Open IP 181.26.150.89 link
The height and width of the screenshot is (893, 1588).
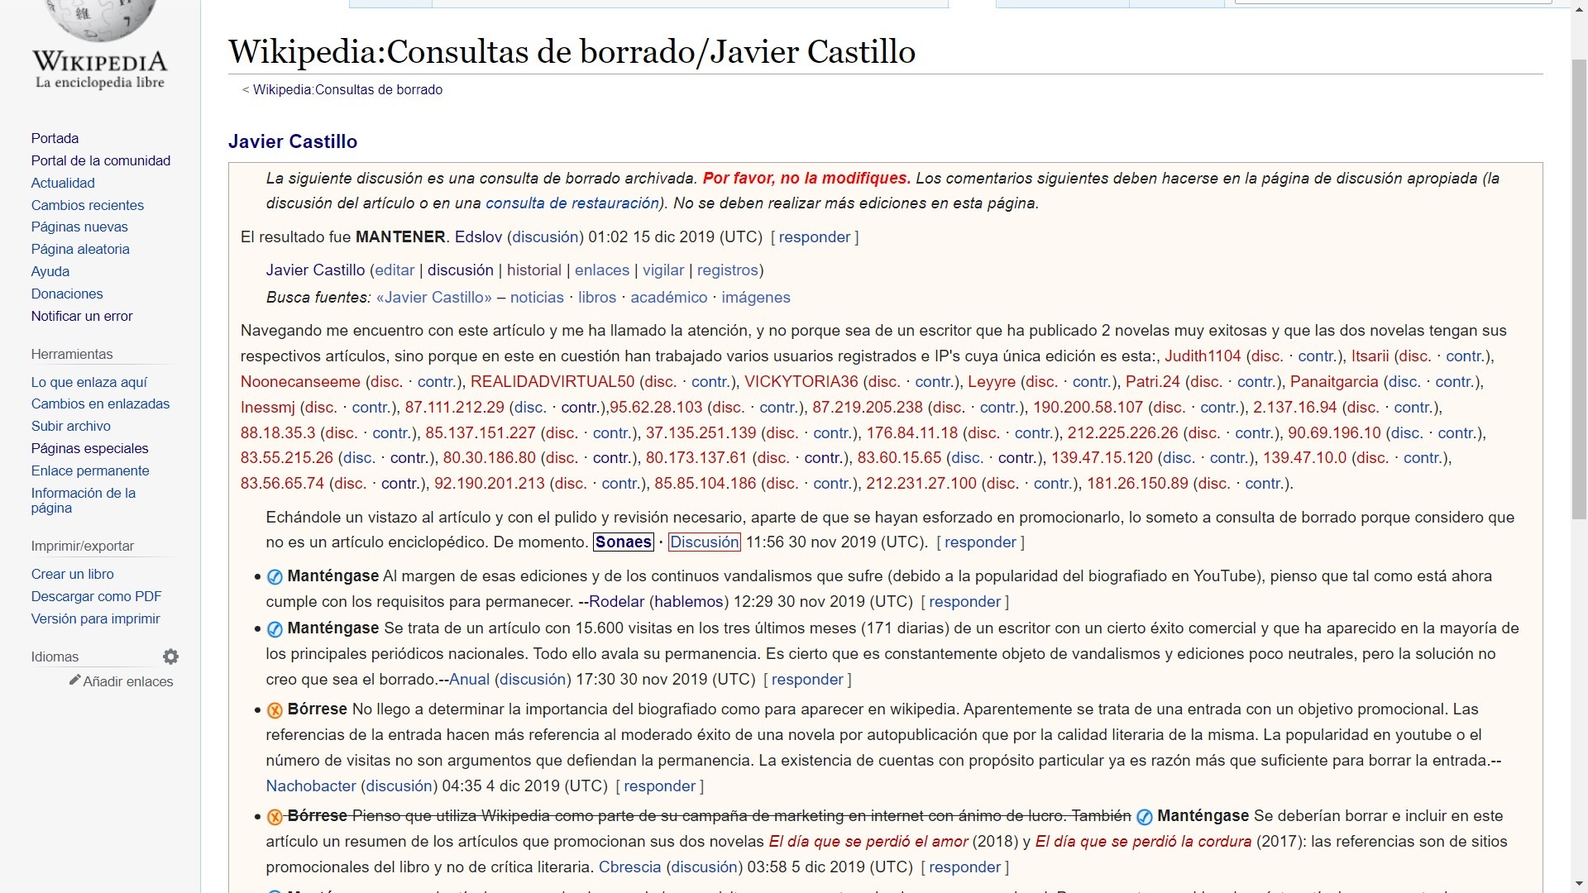click(x=1137, y=484)
